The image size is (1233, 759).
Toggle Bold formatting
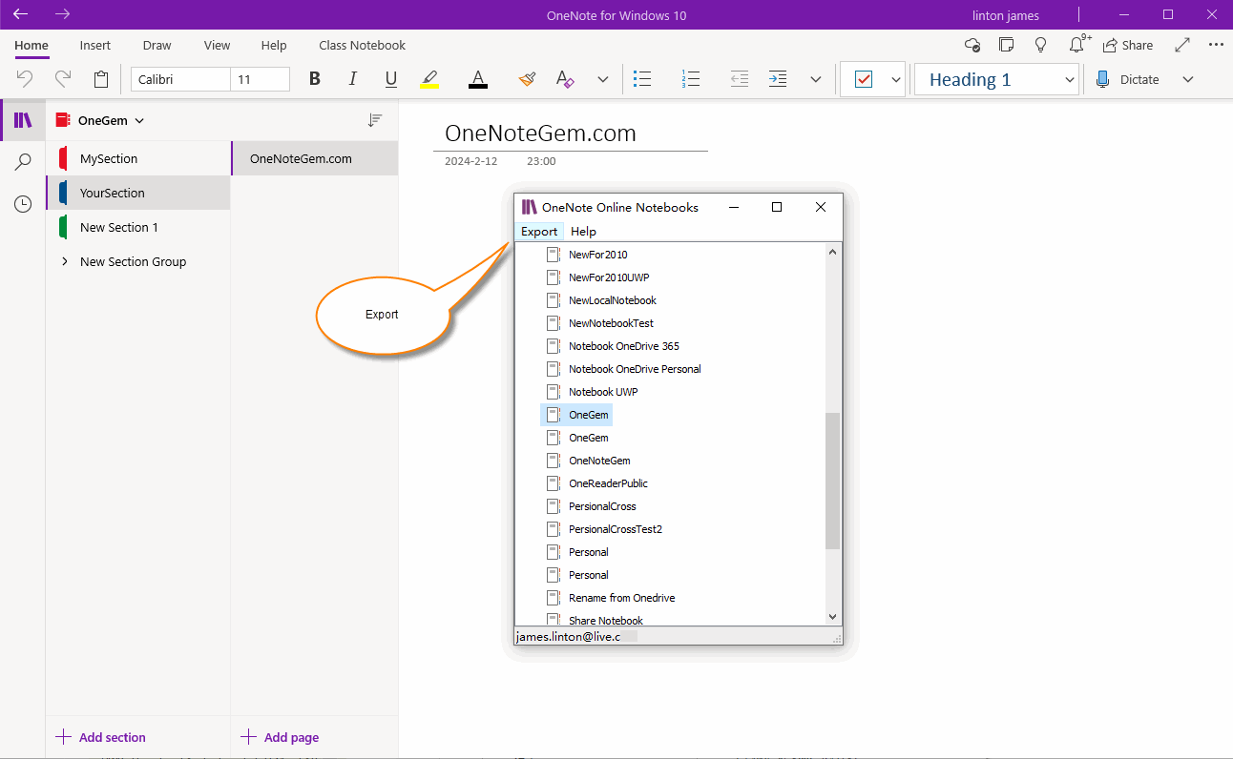pyautogui.click(x=315, y=79)
